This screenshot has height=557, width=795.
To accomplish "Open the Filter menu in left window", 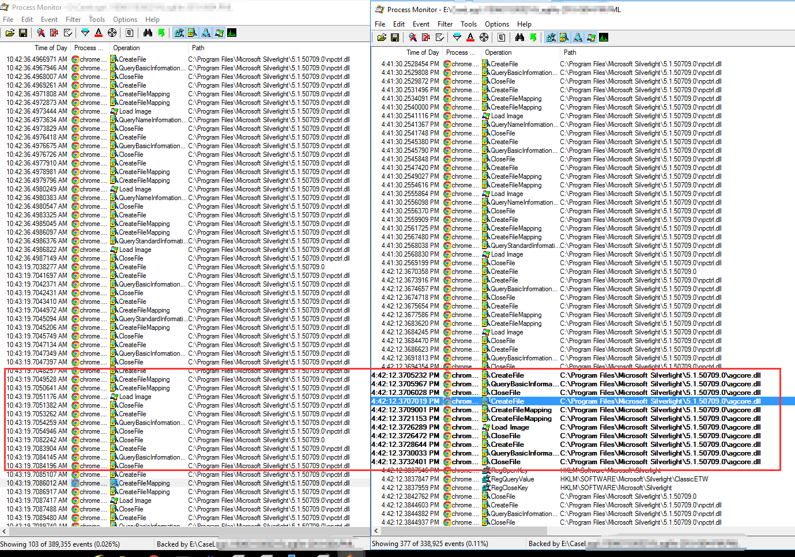I will 73,20.
